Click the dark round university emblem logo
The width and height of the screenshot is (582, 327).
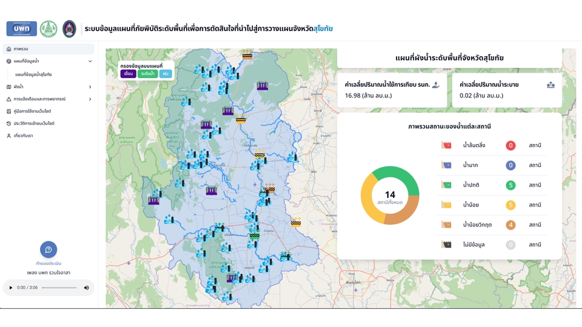[x=69, y=28]
